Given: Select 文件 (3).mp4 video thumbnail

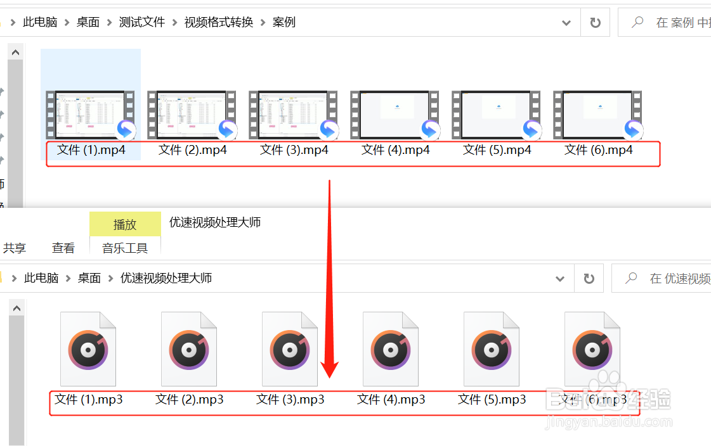Looking at the screenshot, I should 294,115.
